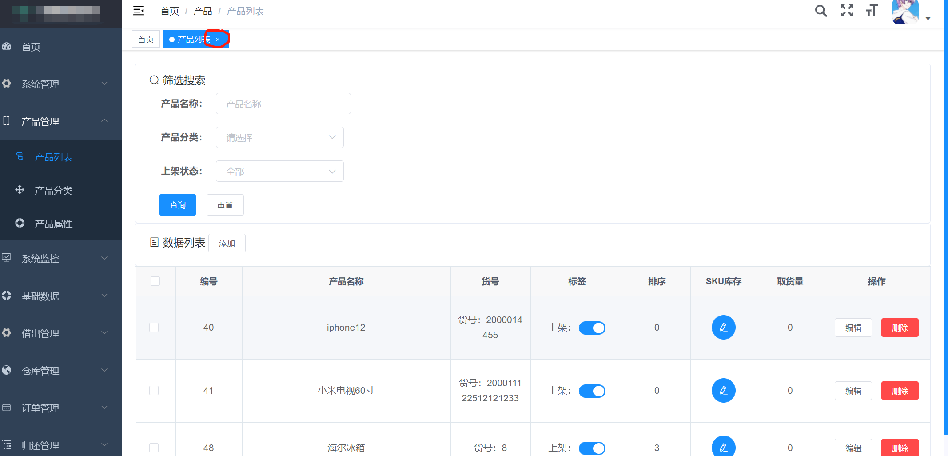Screen dimensions: 948x456
Task: Expand the 借出管理 menu
Action: [61, 333]
